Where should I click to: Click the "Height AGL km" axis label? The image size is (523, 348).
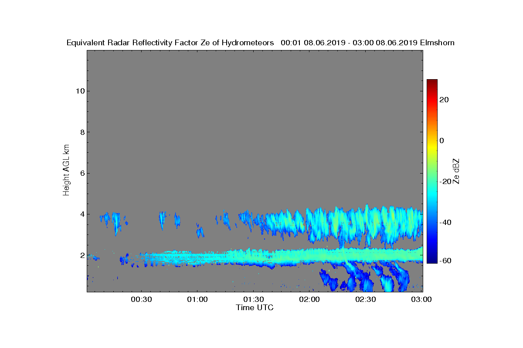coord(66,171)
